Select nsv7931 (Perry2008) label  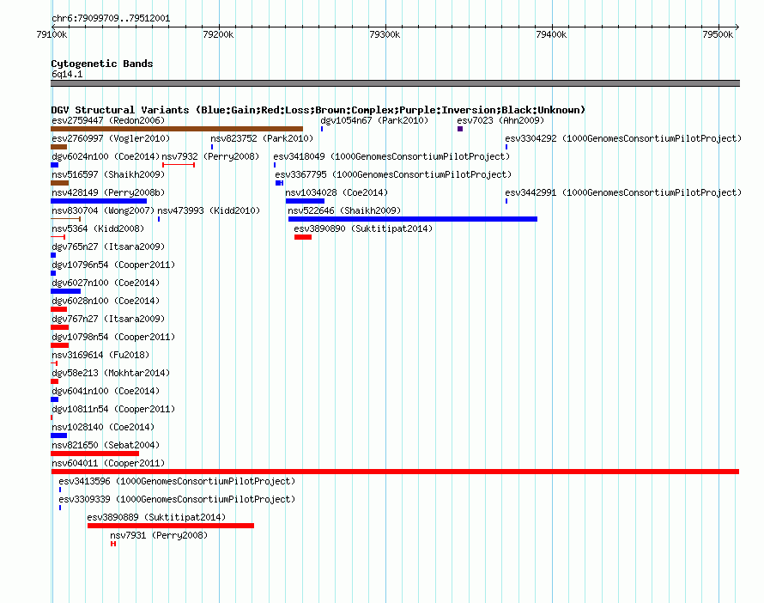(x=159, y=535)
